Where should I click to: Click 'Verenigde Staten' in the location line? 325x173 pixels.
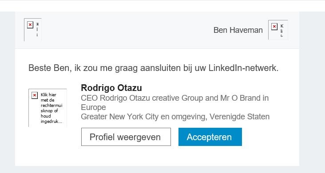(239, 117)
